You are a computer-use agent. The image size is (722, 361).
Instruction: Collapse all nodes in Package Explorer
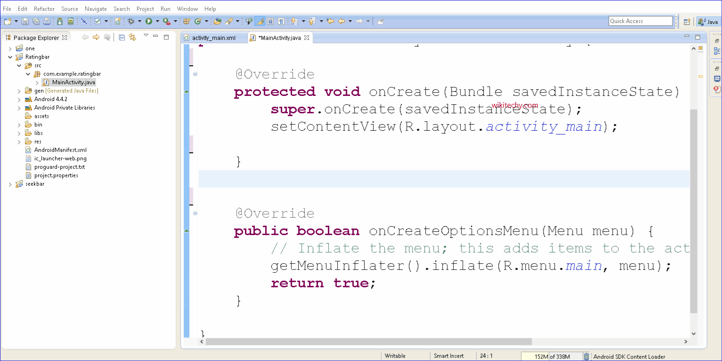[122, 37]
